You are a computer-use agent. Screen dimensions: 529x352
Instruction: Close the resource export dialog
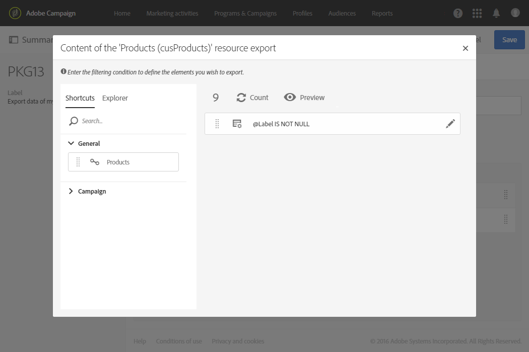click(465, 48)
